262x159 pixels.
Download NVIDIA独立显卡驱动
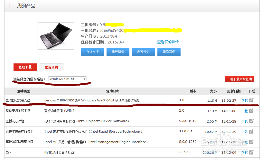244,152
